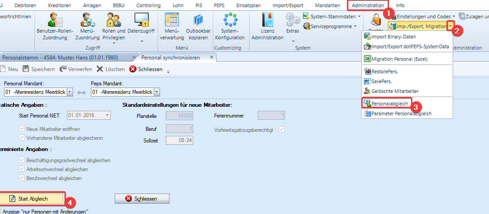Open Benutzer-Rollen-Zuordnung icon
The image size is (489, 214).
click(55, 20)
